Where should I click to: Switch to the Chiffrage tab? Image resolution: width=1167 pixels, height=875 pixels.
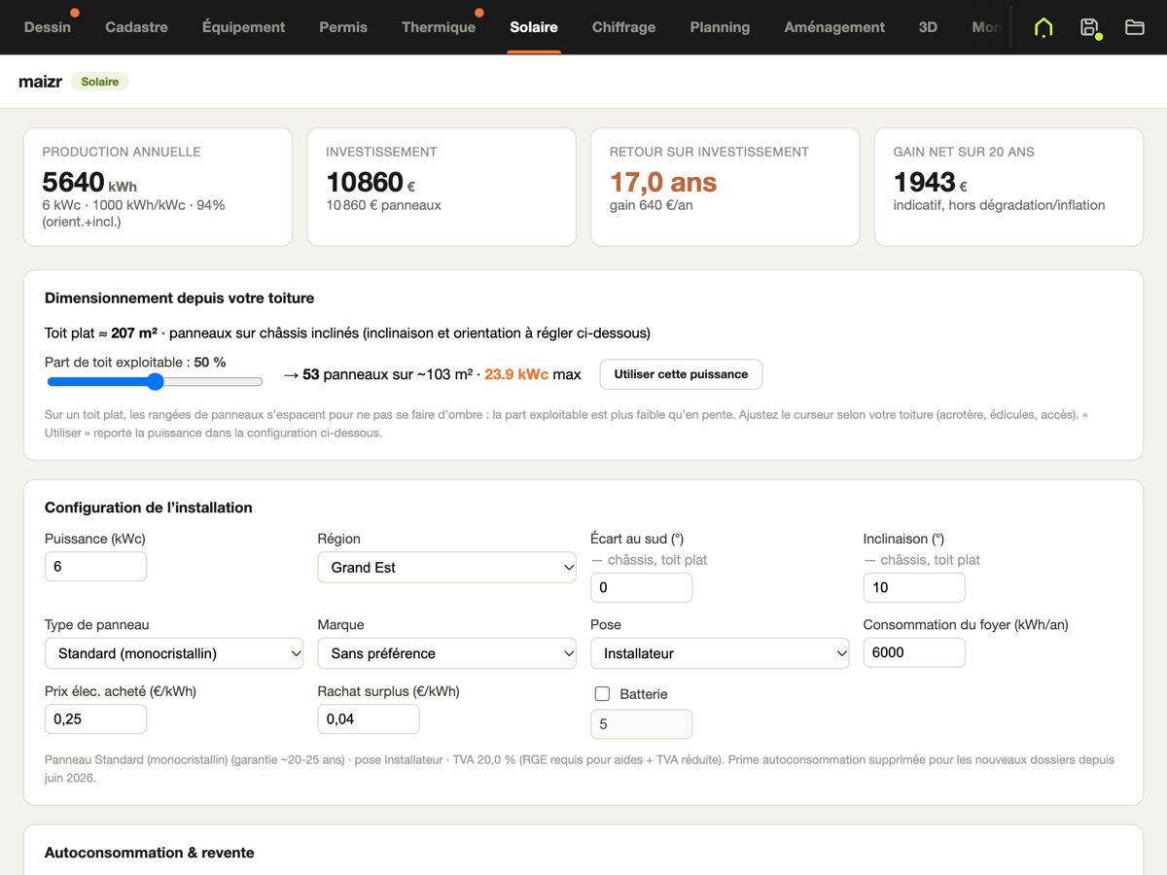623,27
